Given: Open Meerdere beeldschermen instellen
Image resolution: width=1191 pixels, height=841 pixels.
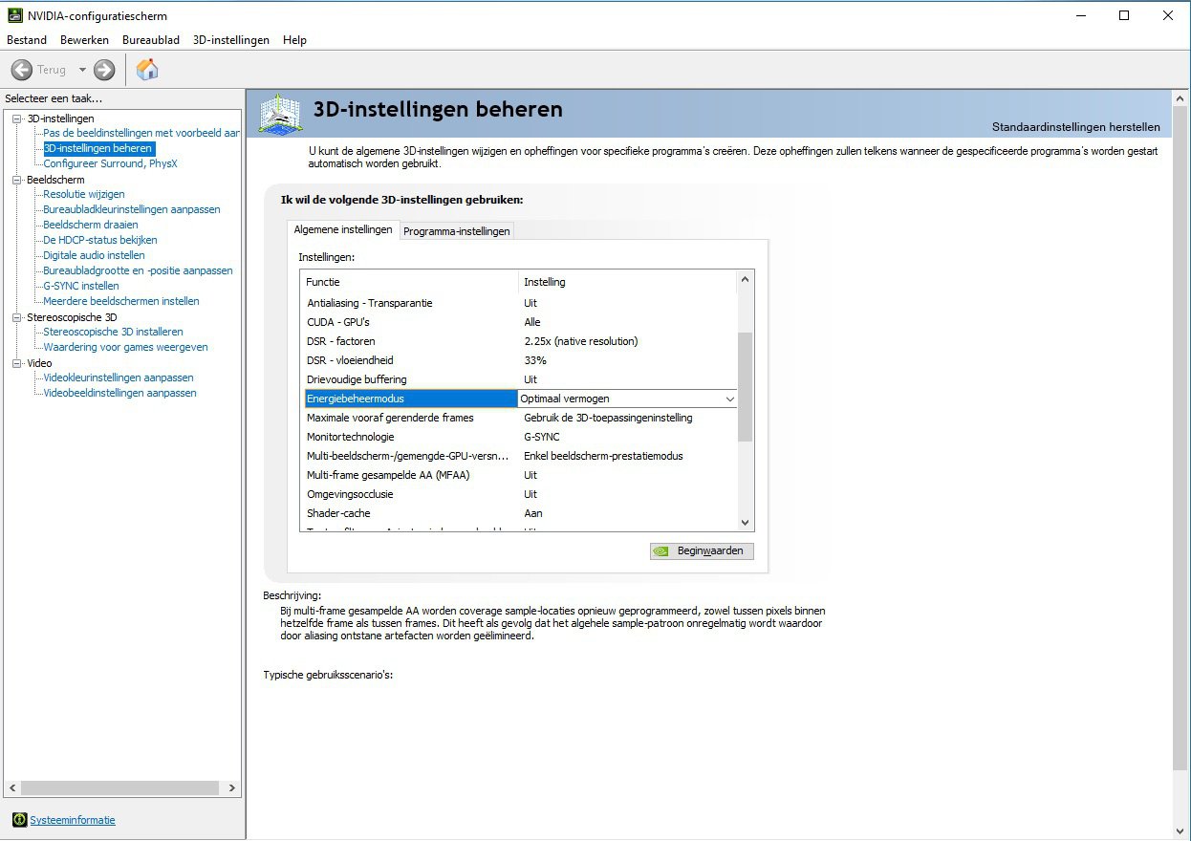Looking at the screenshot, I should [121, 301].
